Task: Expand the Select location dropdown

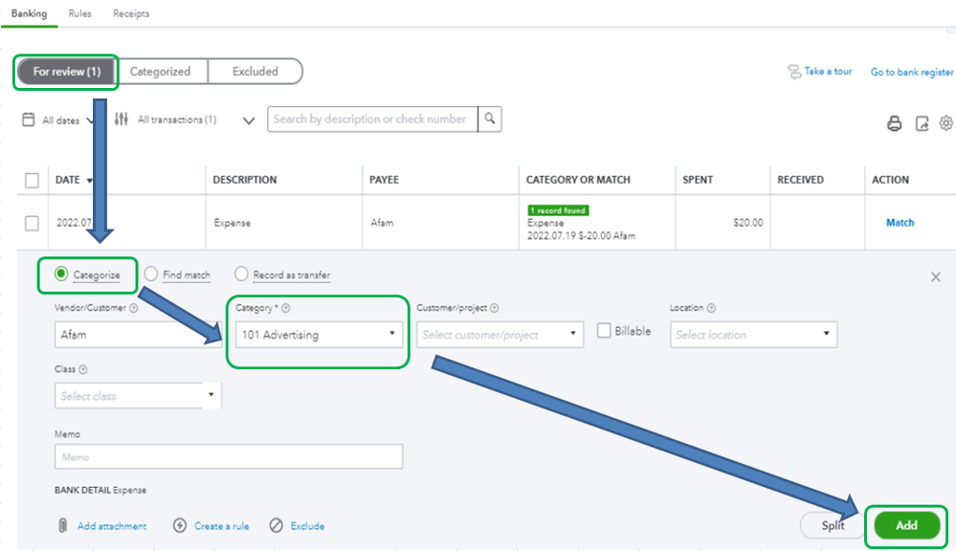Action: coord(753,334)
